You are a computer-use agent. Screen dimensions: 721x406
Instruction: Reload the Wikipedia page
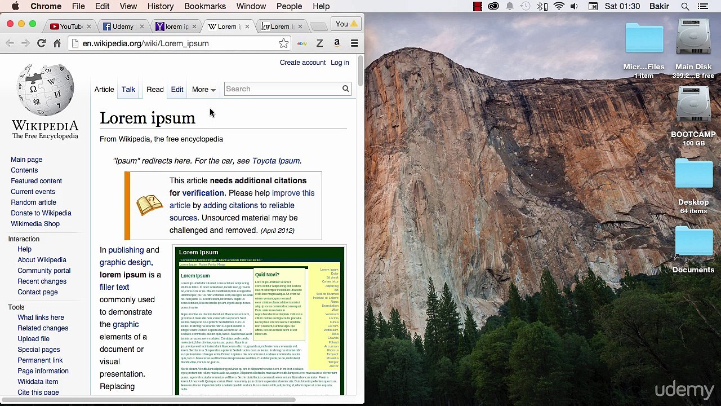41,43
